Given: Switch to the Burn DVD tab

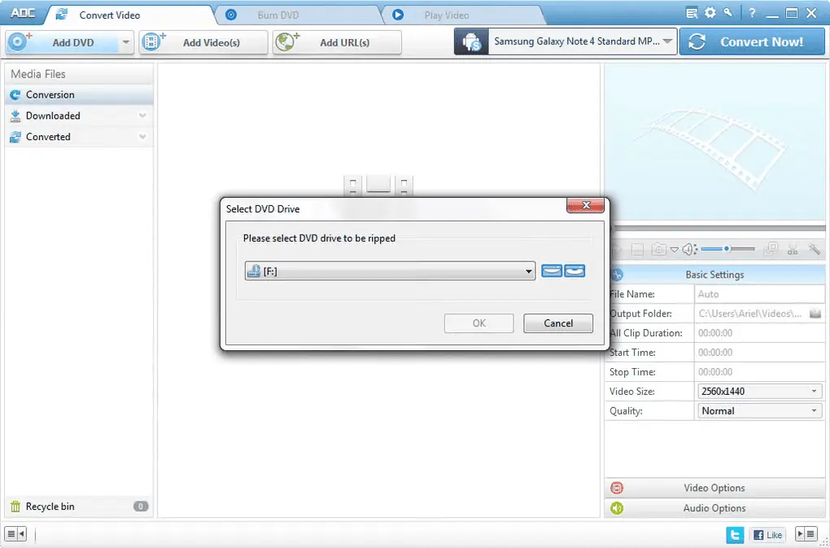Looking at the screenshot, I should coord(296,15).
